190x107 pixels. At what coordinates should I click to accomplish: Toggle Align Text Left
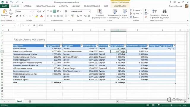[x=48, y=16]
